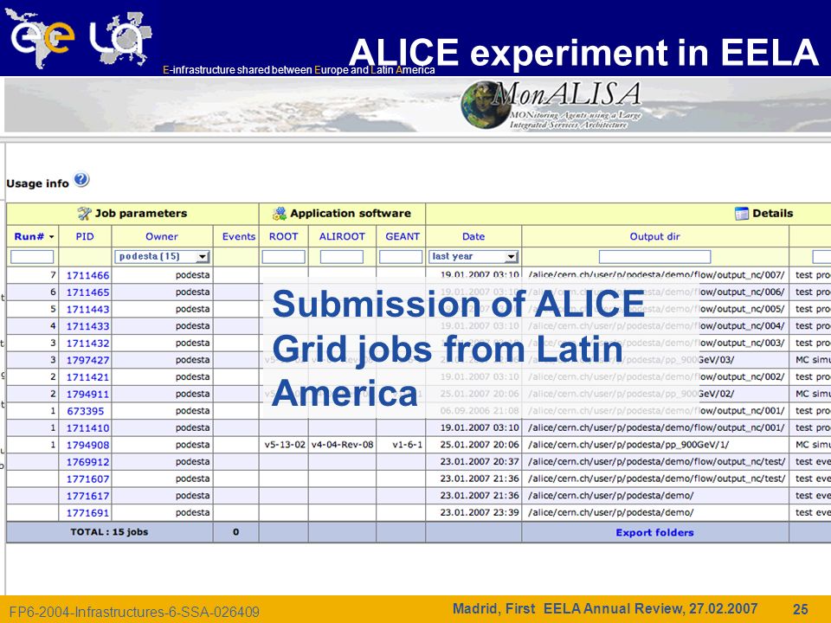This screenshot has height=623, width=831.
Task: Sort by Run# column header
Action: point(34,236)
